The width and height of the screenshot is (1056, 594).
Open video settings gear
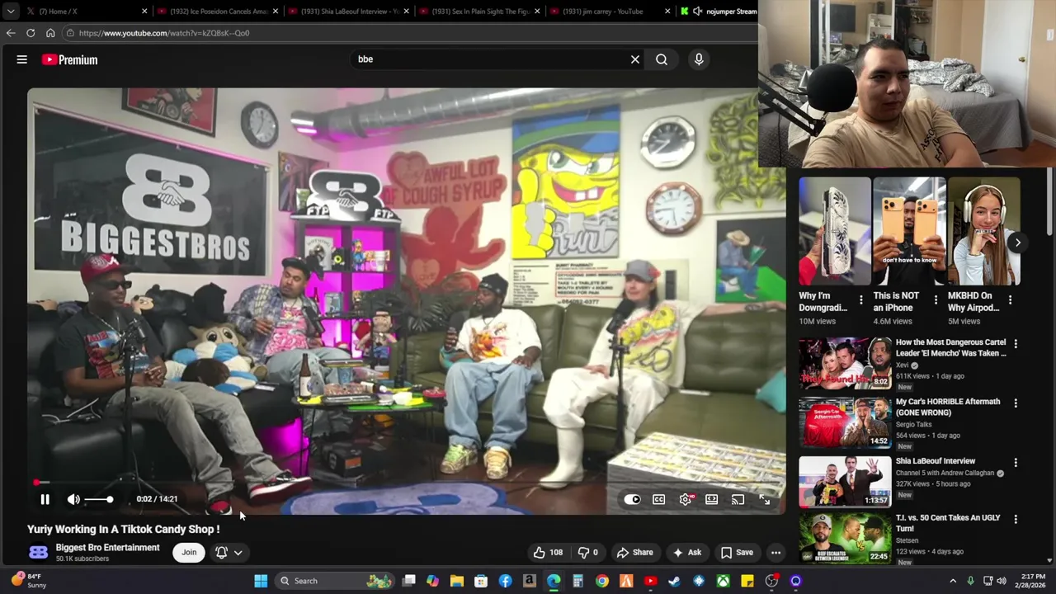[686, 499]
